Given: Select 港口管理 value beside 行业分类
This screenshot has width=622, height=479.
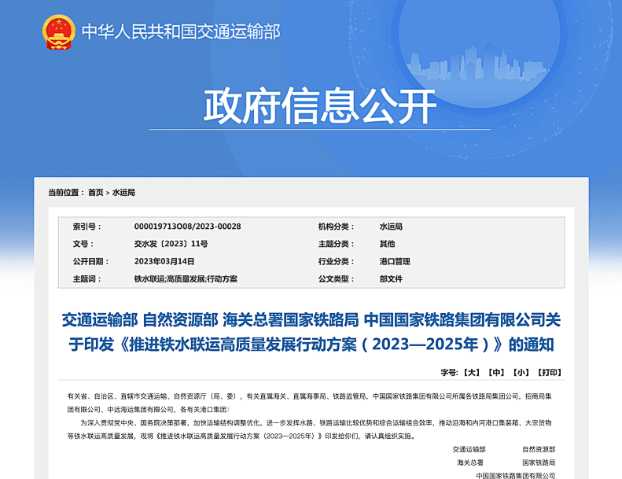Looking at the screenshot, I should (x=395, y=262).
